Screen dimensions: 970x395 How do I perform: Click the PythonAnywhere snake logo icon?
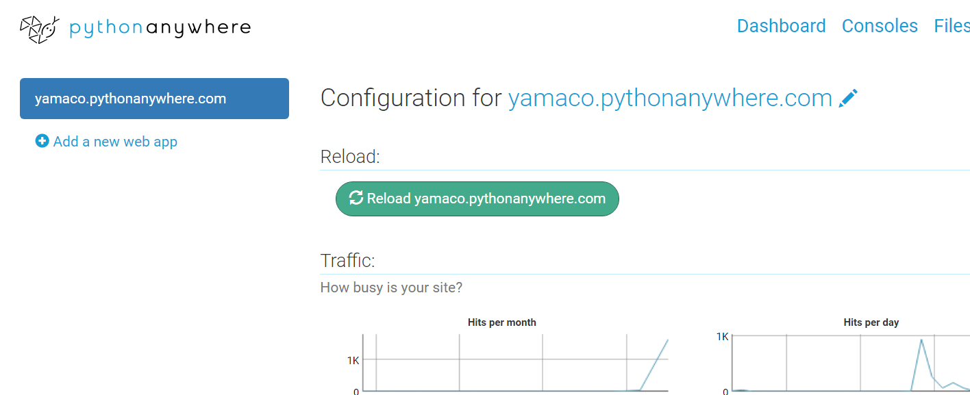40,29
